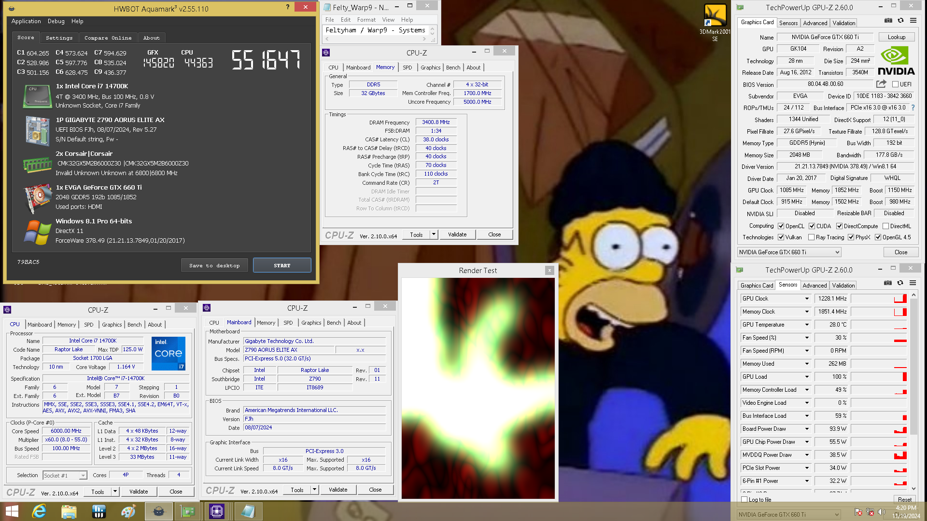Viewport: 927px width, 521px height.
Task: Enable the Log to file checkbox
Action: [x=744, y=500]
